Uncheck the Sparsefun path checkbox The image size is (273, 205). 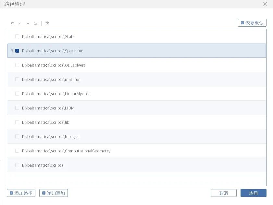(x=17, y=51)
